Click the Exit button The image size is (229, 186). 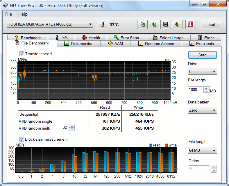(x=212, y=24)
